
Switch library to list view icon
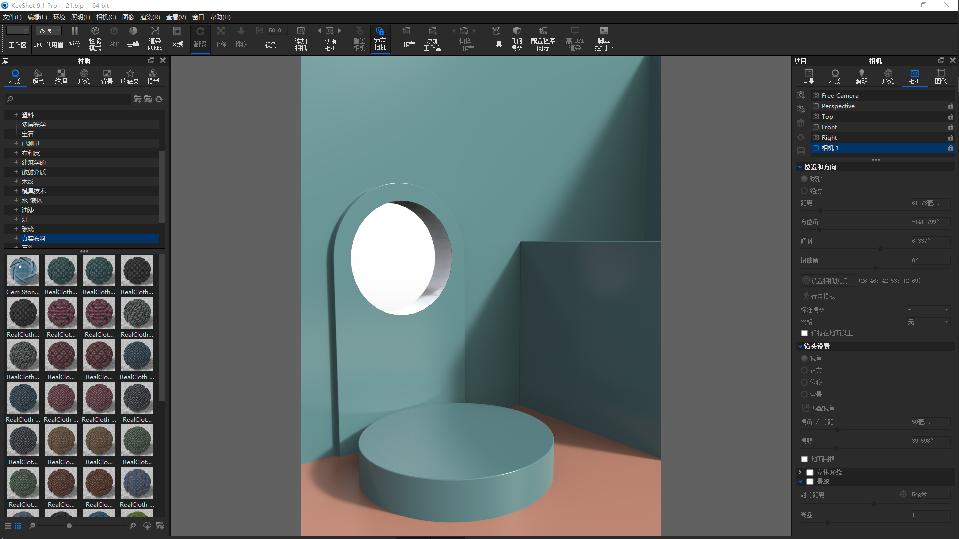click(x=8, y=526)
